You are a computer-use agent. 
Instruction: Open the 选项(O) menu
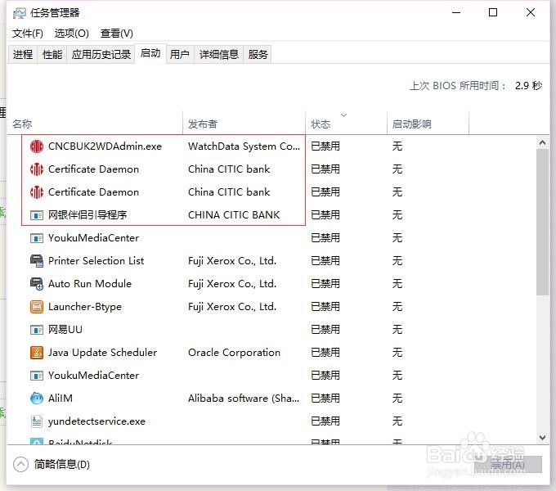click(72, 34)
